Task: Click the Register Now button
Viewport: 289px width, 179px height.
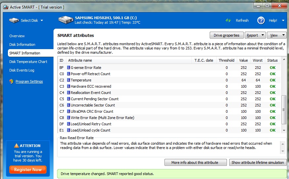Action: pos(28,169)
